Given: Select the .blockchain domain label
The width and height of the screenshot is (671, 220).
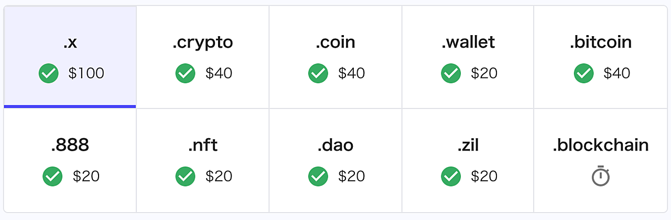Looking at the screenshot, I should (601, 145).
